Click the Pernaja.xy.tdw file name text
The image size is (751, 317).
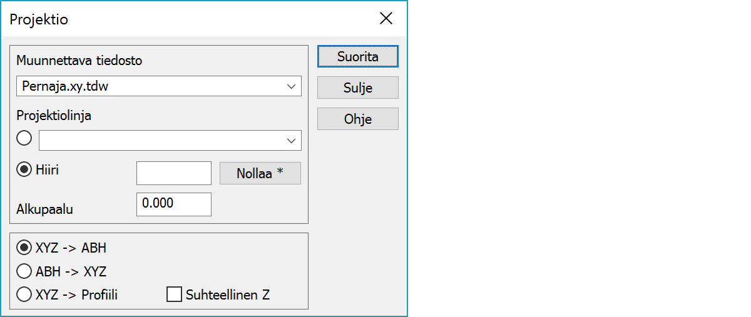pos(65,86)
